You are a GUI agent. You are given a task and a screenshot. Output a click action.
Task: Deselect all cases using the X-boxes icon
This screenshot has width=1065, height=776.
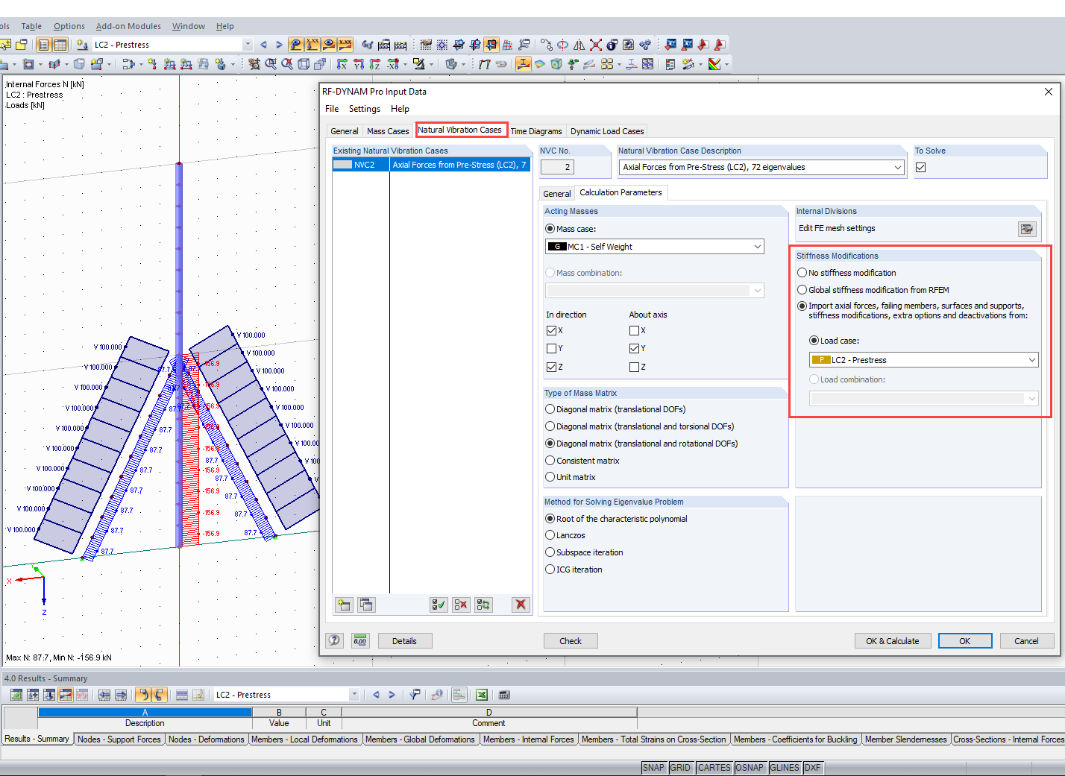461,605
